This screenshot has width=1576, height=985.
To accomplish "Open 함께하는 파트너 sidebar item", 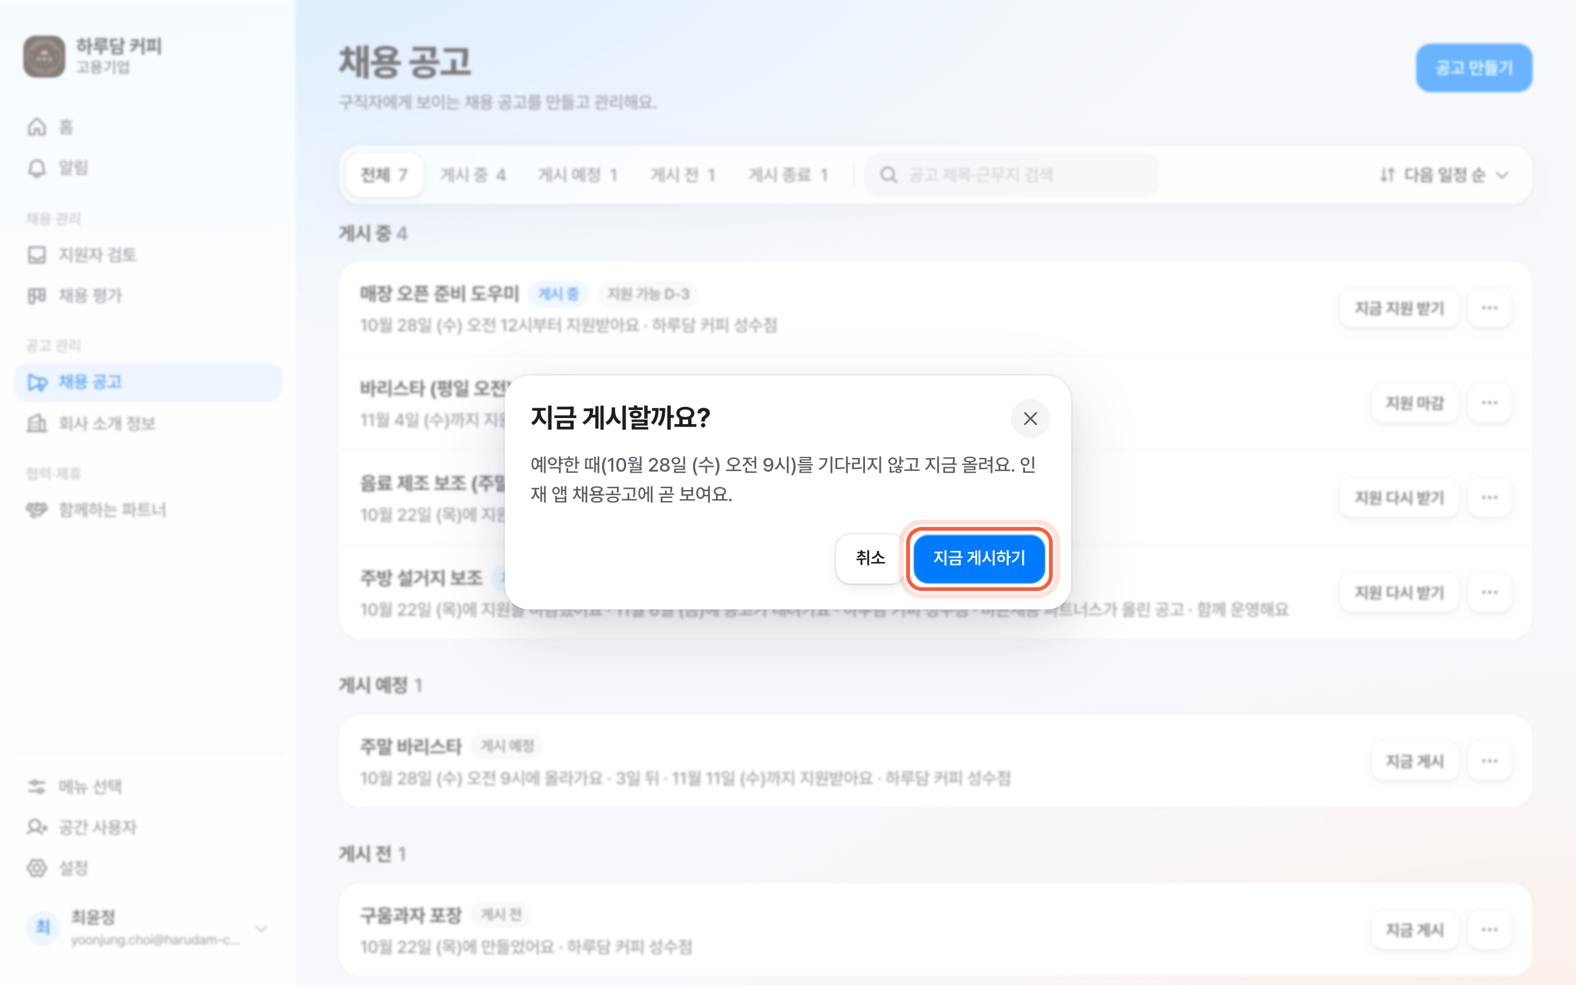I will pos(148,510).
